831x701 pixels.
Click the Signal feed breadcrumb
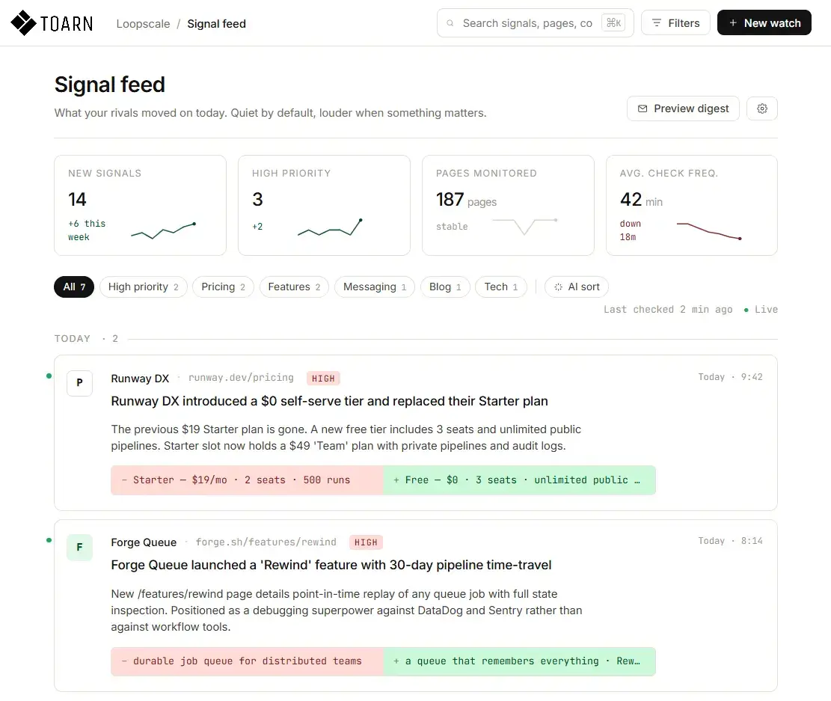216,24
